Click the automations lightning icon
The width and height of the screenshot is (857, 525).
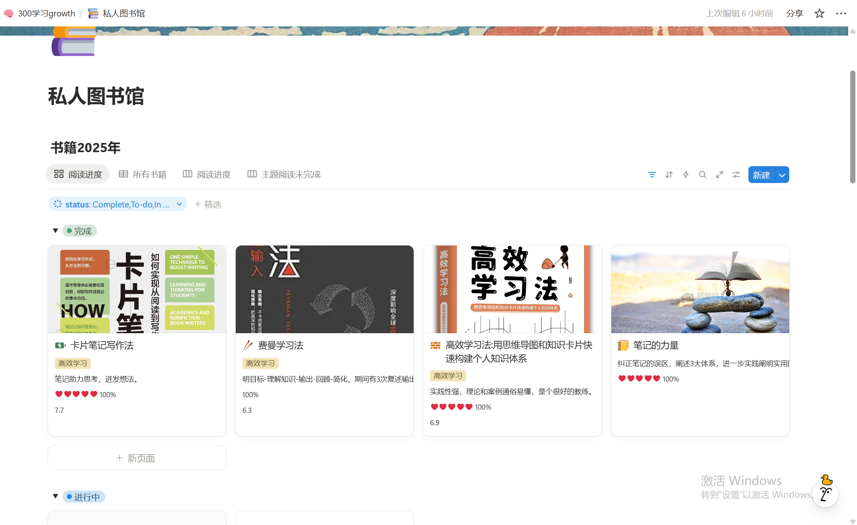[685, 175]
